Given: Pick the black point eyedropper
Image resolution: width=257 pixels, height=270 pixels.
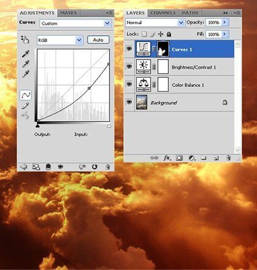Looking at the screenshot, I should click(26, 54).
